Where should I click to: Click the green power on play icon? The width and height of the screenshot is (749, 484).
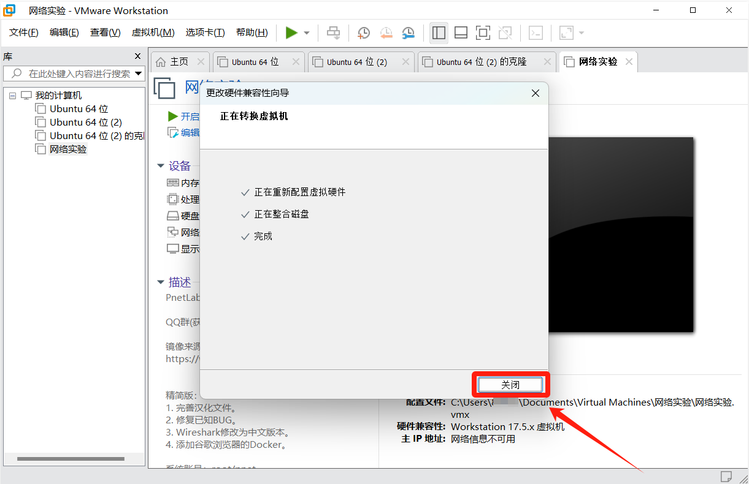[291, 33]
